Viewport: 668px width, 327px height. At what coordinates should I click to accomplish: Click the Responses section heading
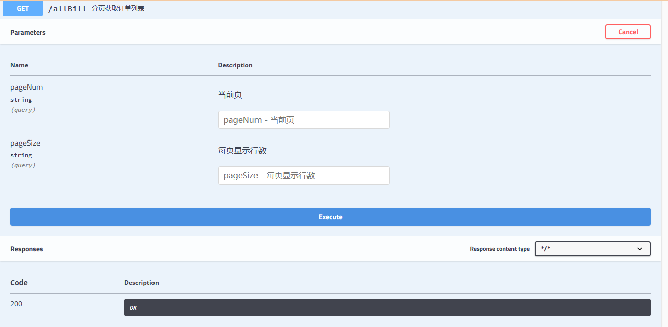pos(27,249)
